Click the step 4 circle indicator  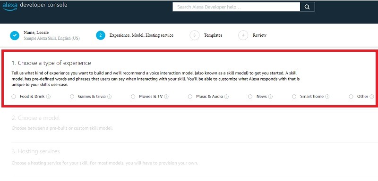click(243, 35)
